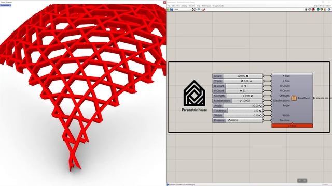Click the Preview mesh quality sphere icon
This screenshot has height=186, width=332.
click(x=325, y=9)
